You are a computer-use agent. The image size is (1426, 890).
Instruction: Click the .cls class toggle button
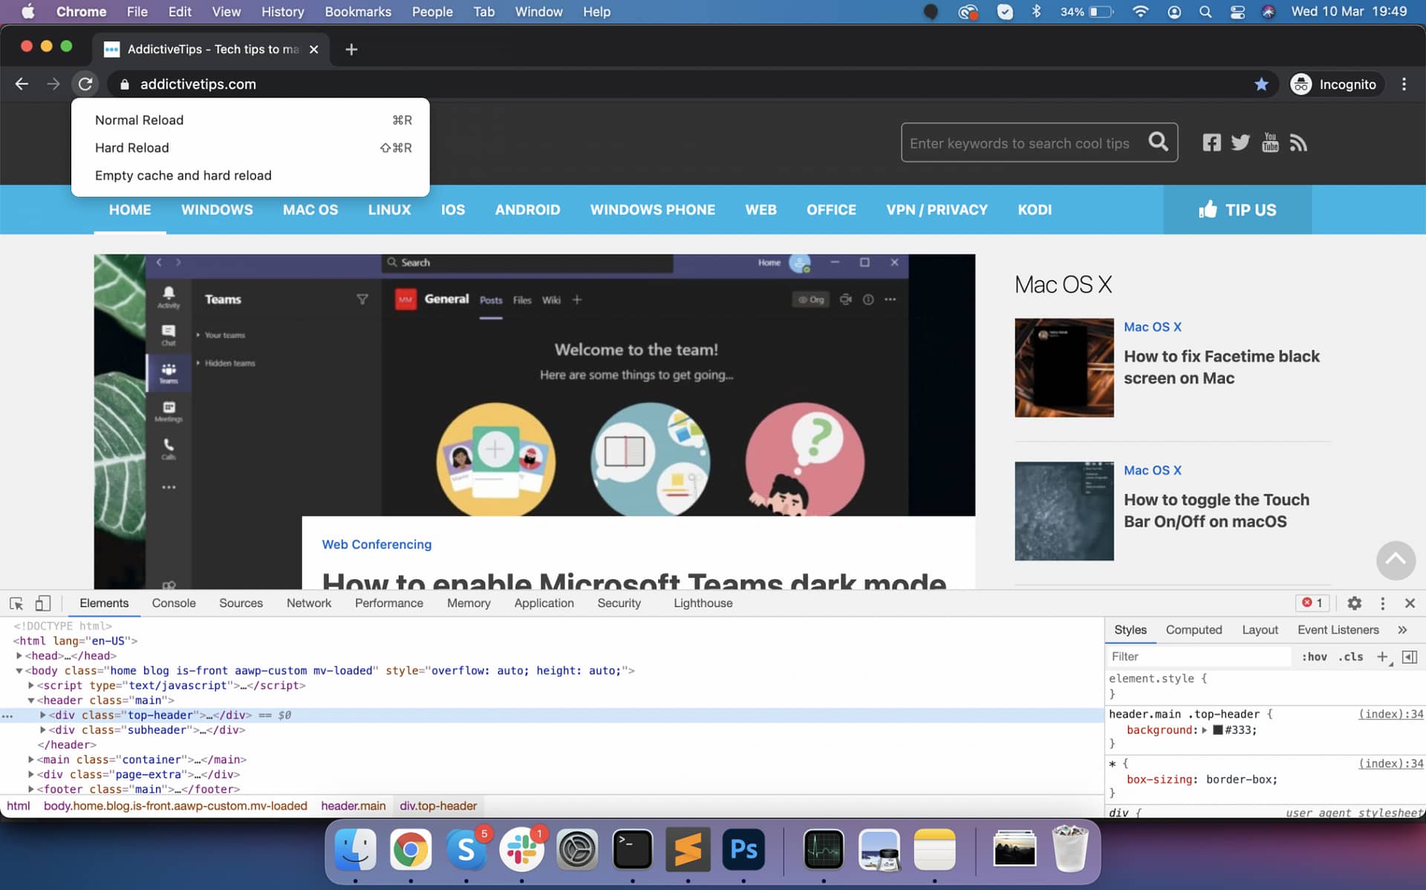pos(1352,655)
